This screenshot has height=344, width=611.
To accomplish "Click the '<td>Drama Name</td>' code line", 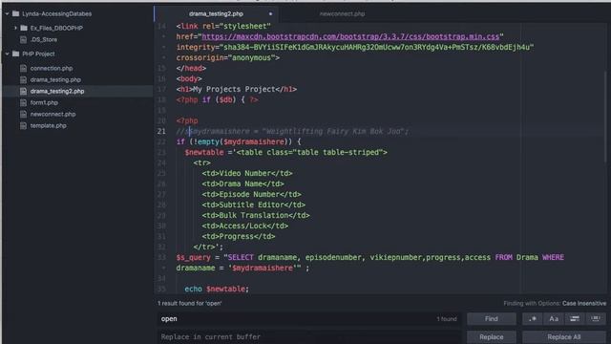I will (x=242, y=183).
